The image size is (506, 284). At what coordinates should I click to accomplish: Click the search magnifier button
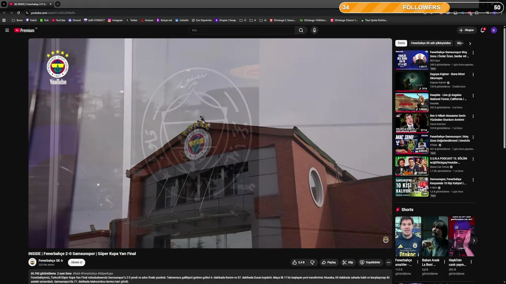301,30
